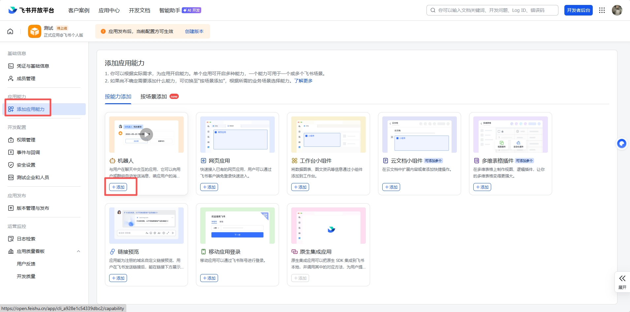Click the 链接预览 link icon

(x=112, y=252)
